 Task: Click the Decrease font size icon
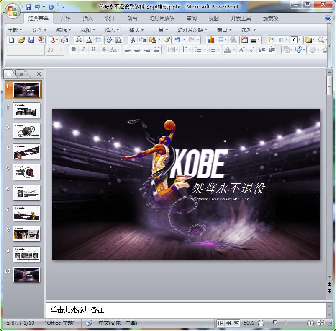tap(251, 50)
